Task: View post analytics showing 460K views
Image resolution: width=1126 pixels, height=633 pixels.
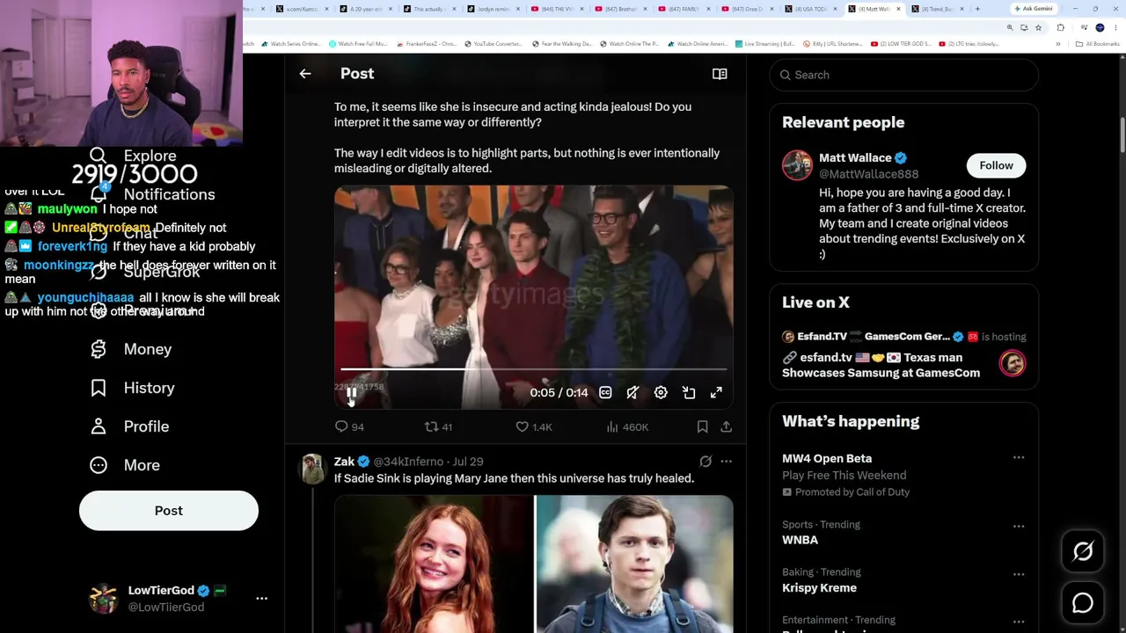Action: click(627, 426)
